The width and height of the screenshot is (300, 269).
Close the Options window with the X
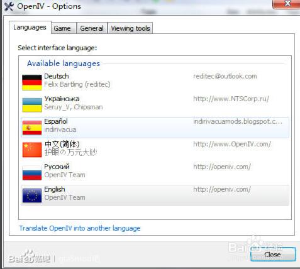click(287, 4)
